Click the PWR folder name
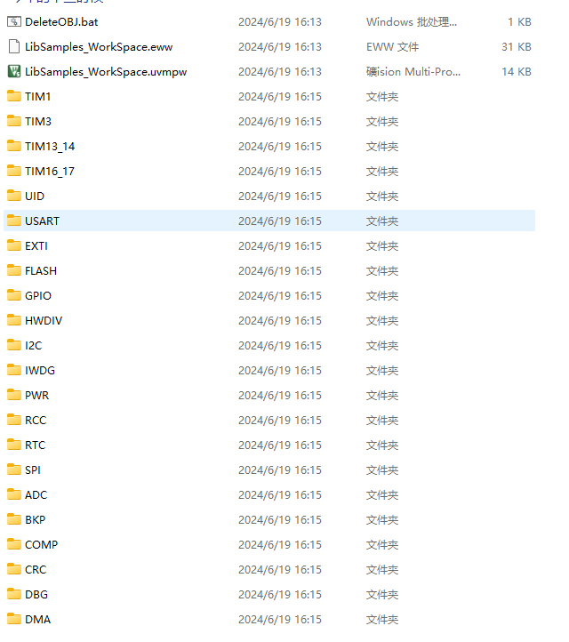This screenshot has width=569, height=642. pyautogui.click(x=36, y=395)
